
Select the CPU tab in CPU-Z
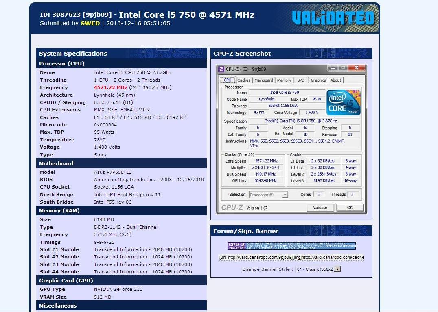click(228, 80)
